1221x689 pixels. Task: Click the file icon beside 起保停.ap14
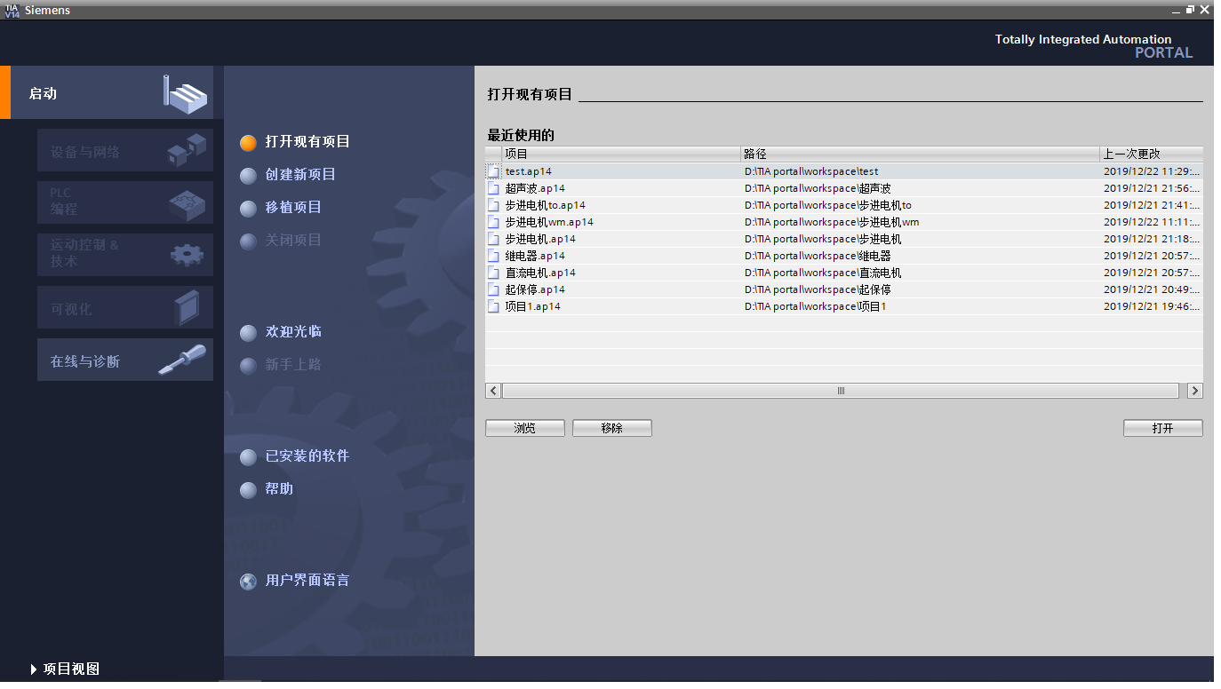coord(493,289)
